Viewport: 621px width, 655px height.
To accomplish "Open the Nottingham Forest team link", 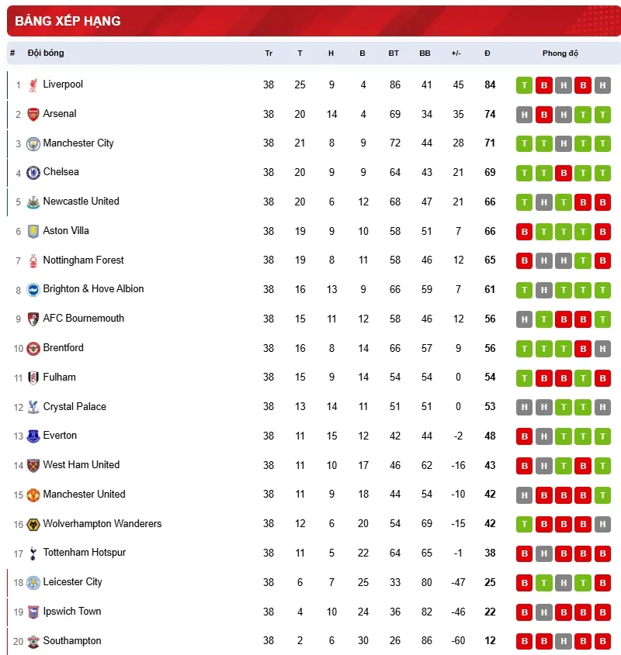I will point(83,260).
